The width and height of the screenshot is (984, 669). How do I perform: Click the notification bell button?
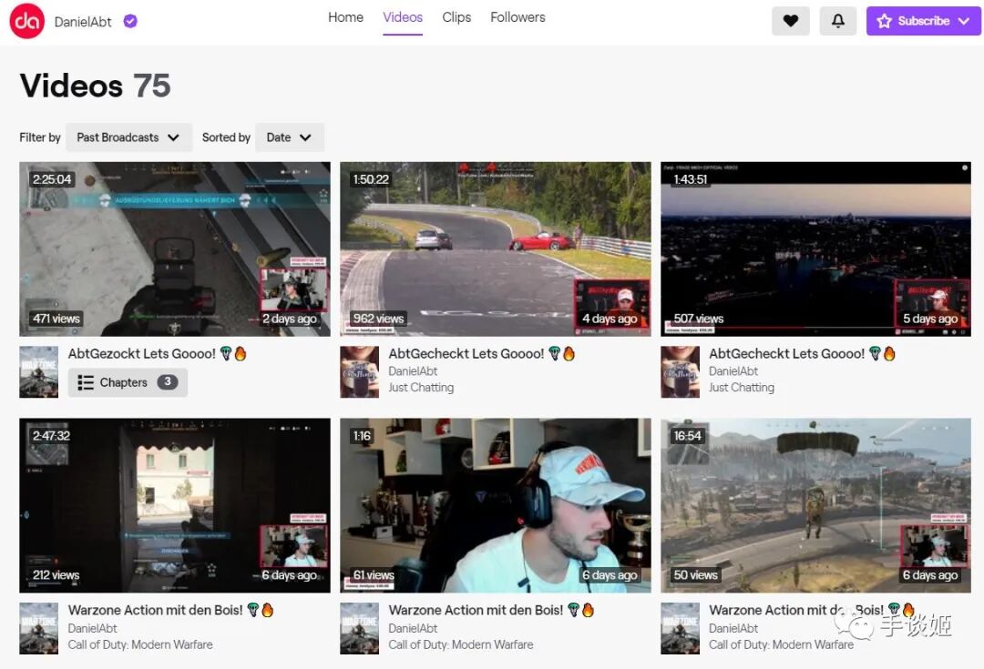pos(838,21)
